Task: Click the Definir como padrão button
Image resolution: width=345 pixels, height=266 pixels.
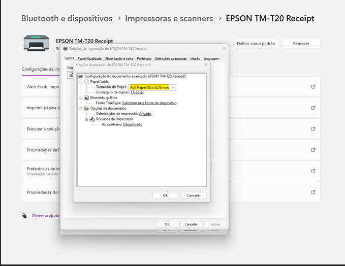Action: (256, 44)
